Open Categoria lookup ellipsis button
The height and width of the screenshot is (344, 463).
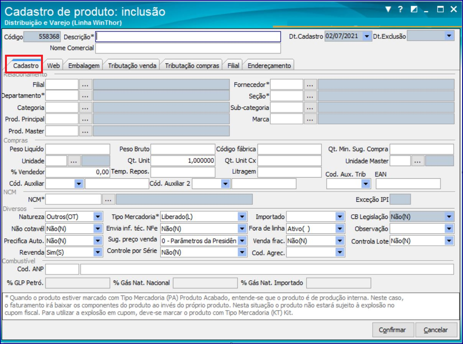85,108
